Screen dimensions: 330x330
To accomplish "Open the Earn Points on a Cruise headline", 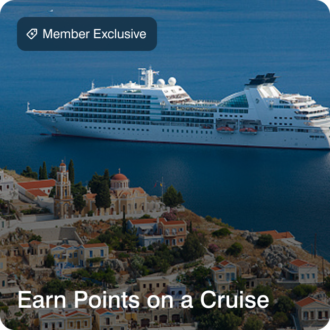I will pyautogui.click(x=143, y=299).
